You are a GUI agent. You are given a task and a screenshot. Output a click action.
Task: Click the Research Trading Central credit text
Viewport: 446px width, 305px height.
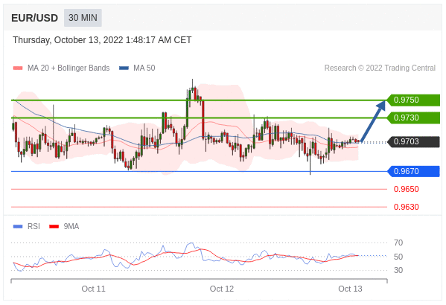(x=380, y=68)
